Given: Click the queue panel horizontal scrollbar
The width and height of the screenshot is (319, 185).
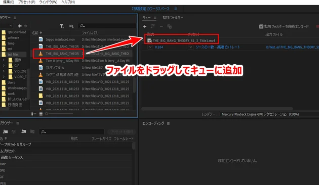Looking at the screenshot, I should 217,109.
